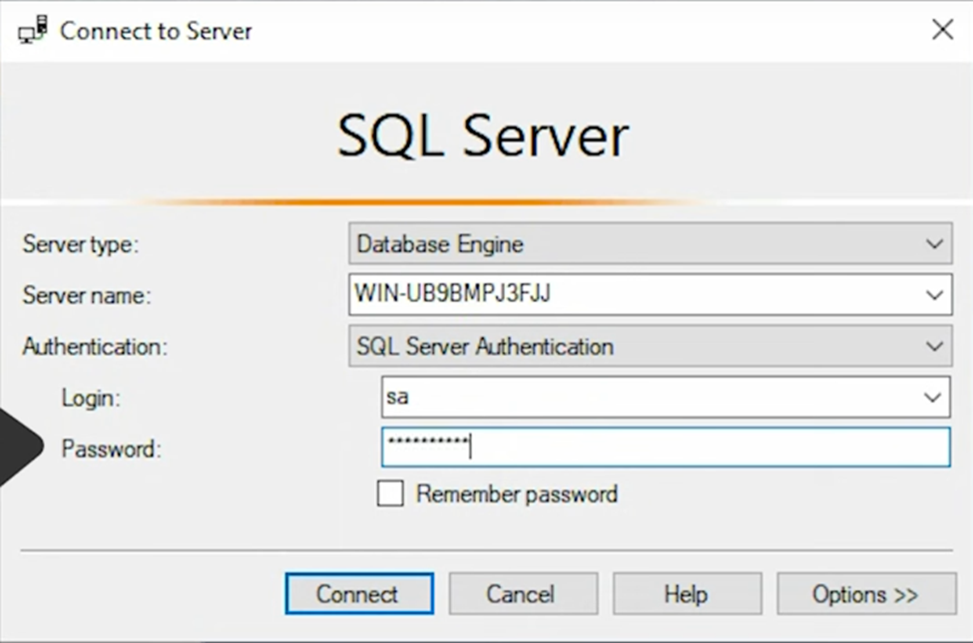This screenshot has height=643, width=973.
Task: Enable the Remember password checkbox
Action: [390, 493]
